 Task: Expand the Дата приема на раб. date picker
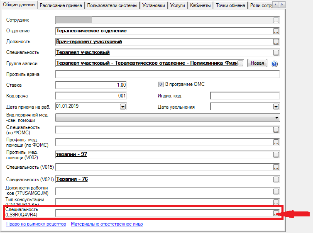[x=122, y=107]
